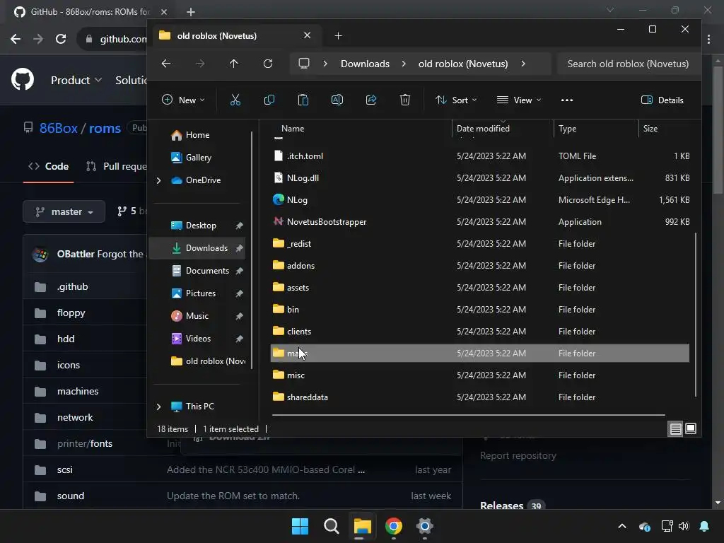Screen dimensions: 724x543
Task: Go back in Chrome browser
Action: [x=16, y=39]
